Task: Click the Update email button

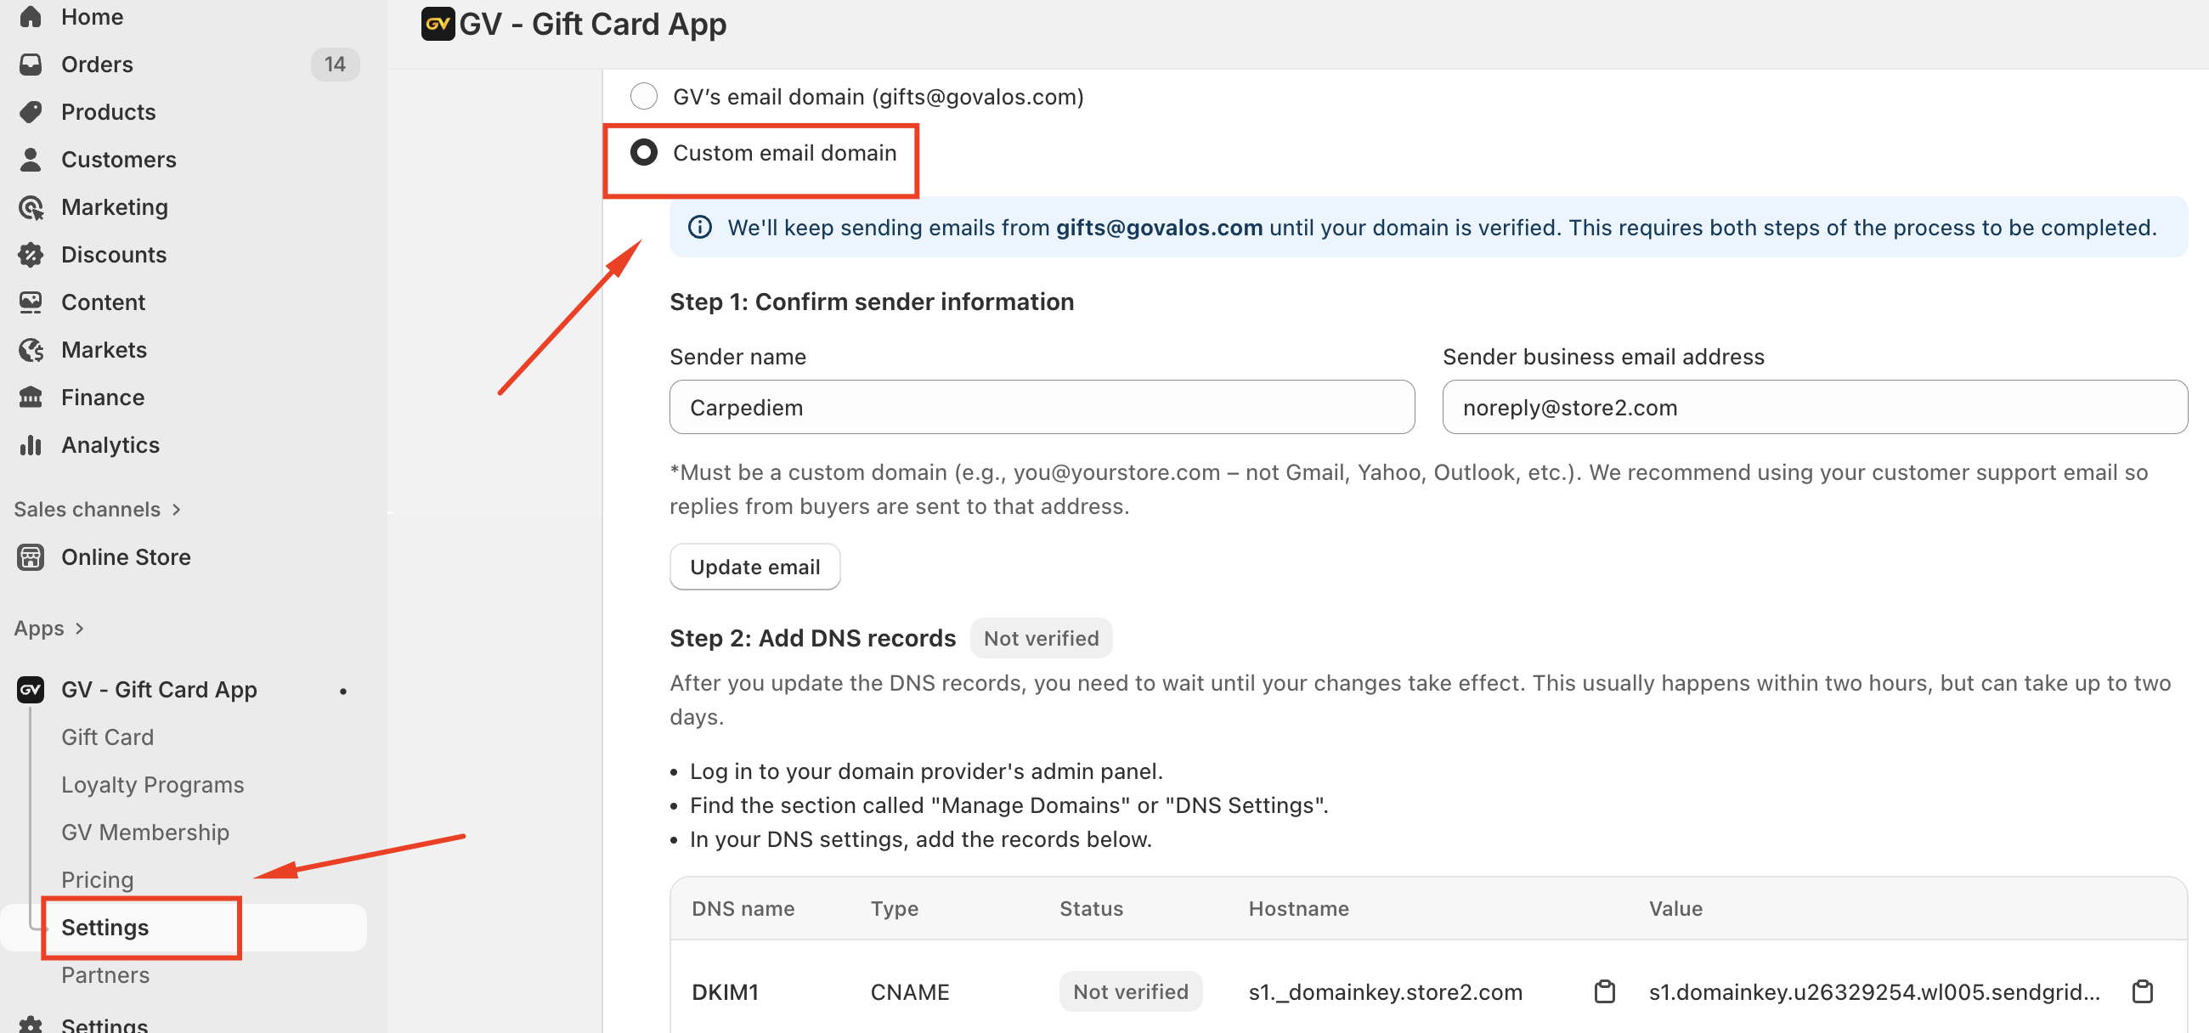Action: click(754, 567)
